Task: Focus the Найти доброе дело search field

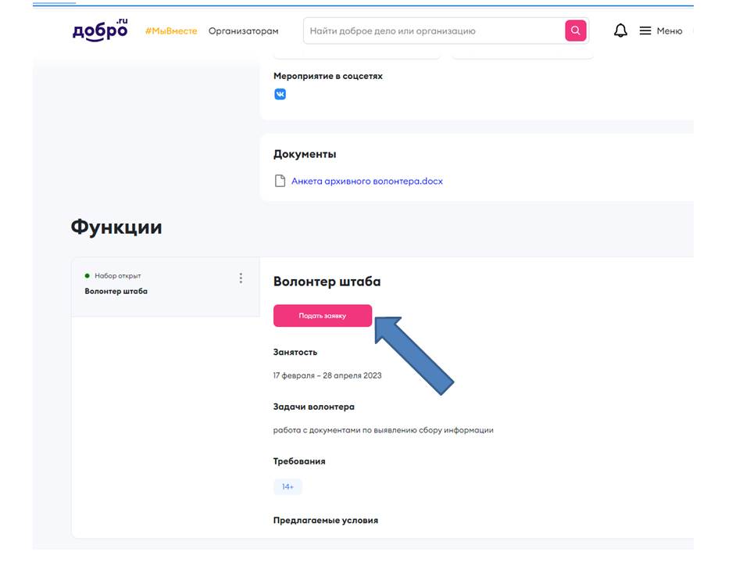Action: [435, 31]
